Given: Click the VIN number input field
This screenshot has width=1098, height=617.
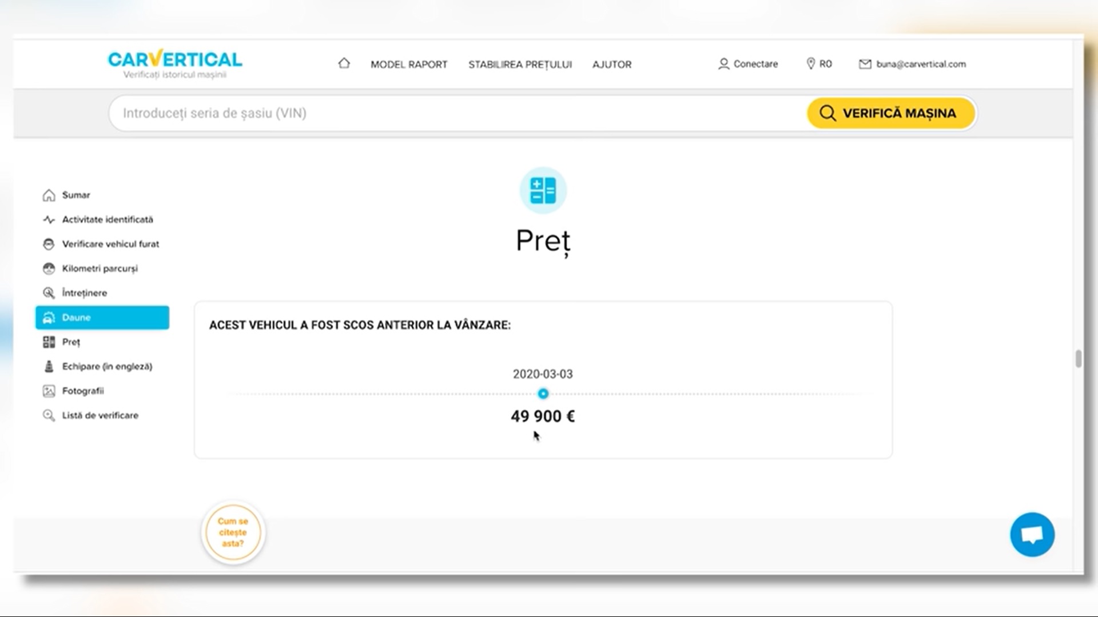Looking at the screenshot, I should coord(457,113).
